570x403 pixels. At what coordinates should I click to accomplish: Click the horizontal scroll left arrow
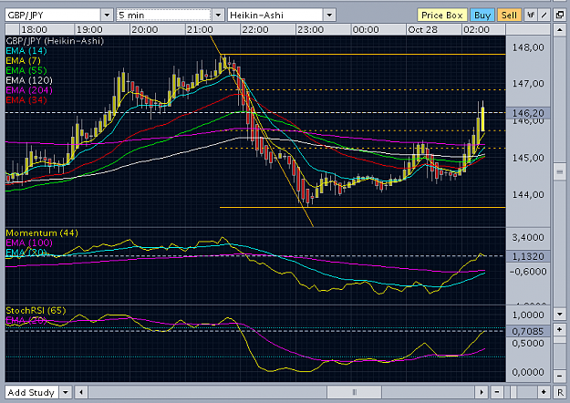81,392
